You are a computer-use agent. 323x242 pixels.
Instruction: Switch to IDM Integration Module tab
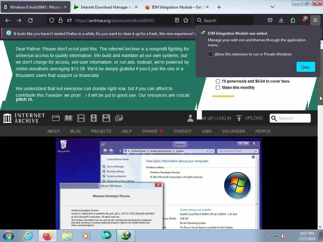[x=177, y=7]
